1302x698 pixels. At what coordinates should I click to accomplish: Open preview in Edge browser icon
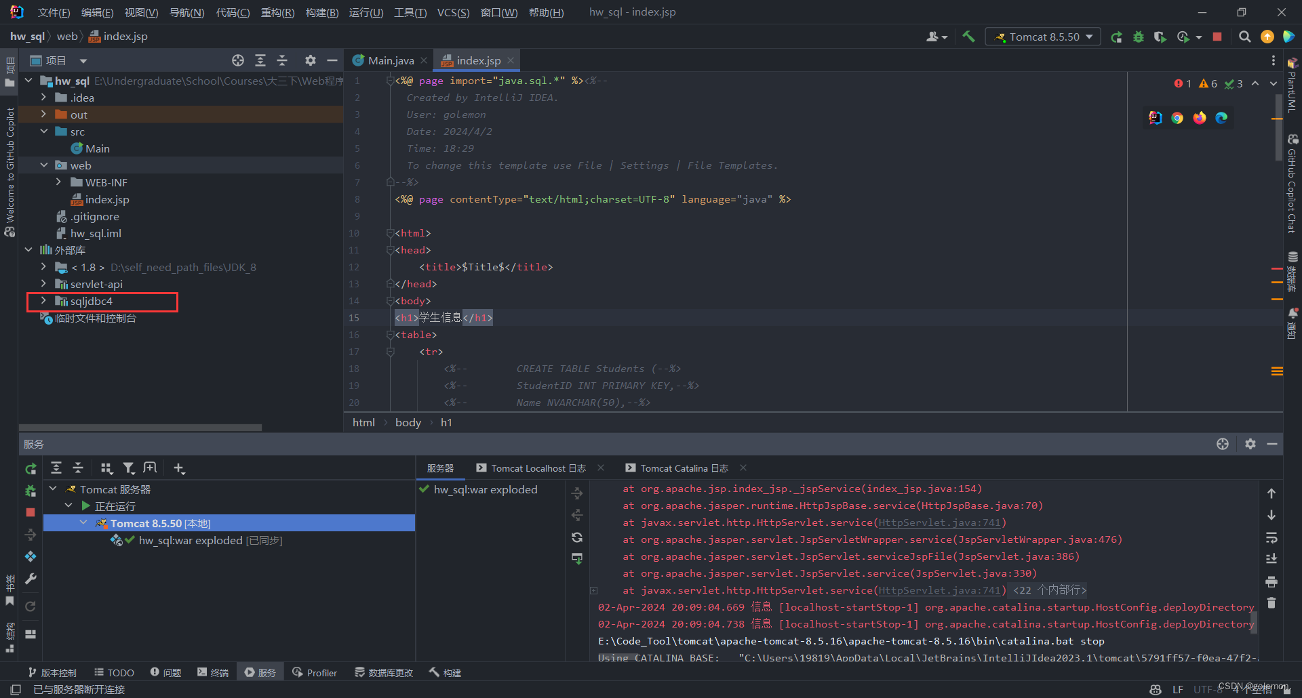tap(1221, 118)
